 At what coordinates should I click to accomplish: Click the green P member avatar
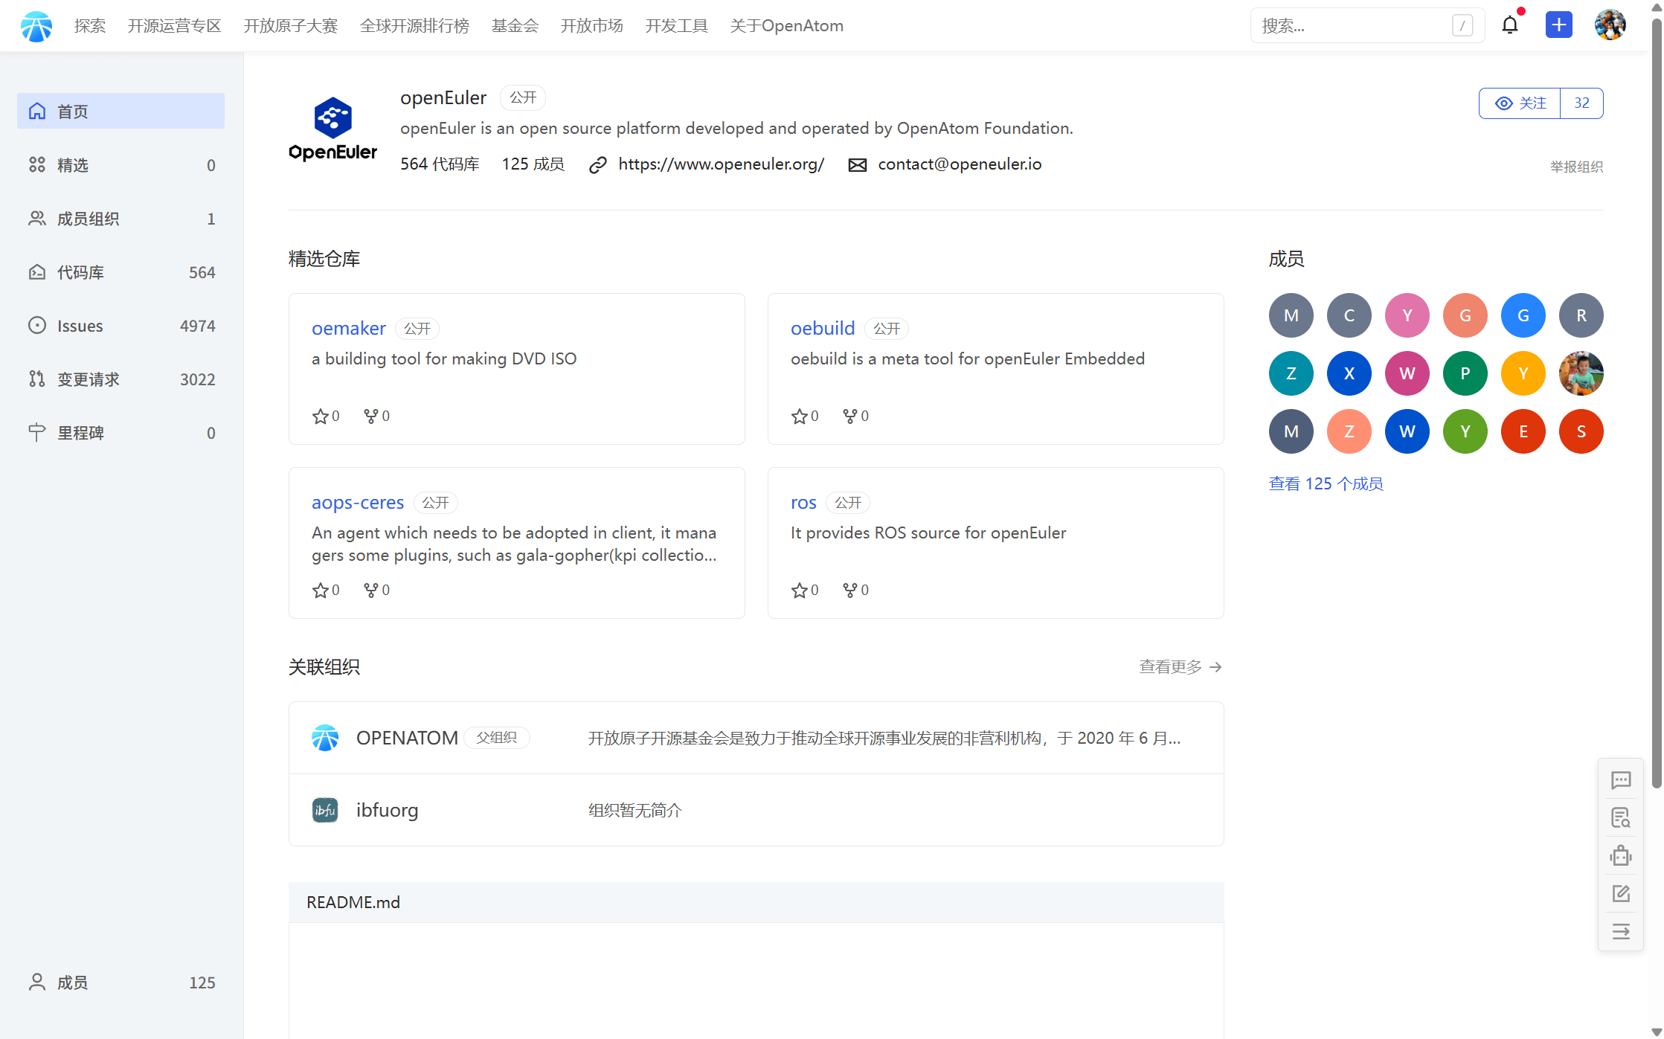coord(1465,373)
